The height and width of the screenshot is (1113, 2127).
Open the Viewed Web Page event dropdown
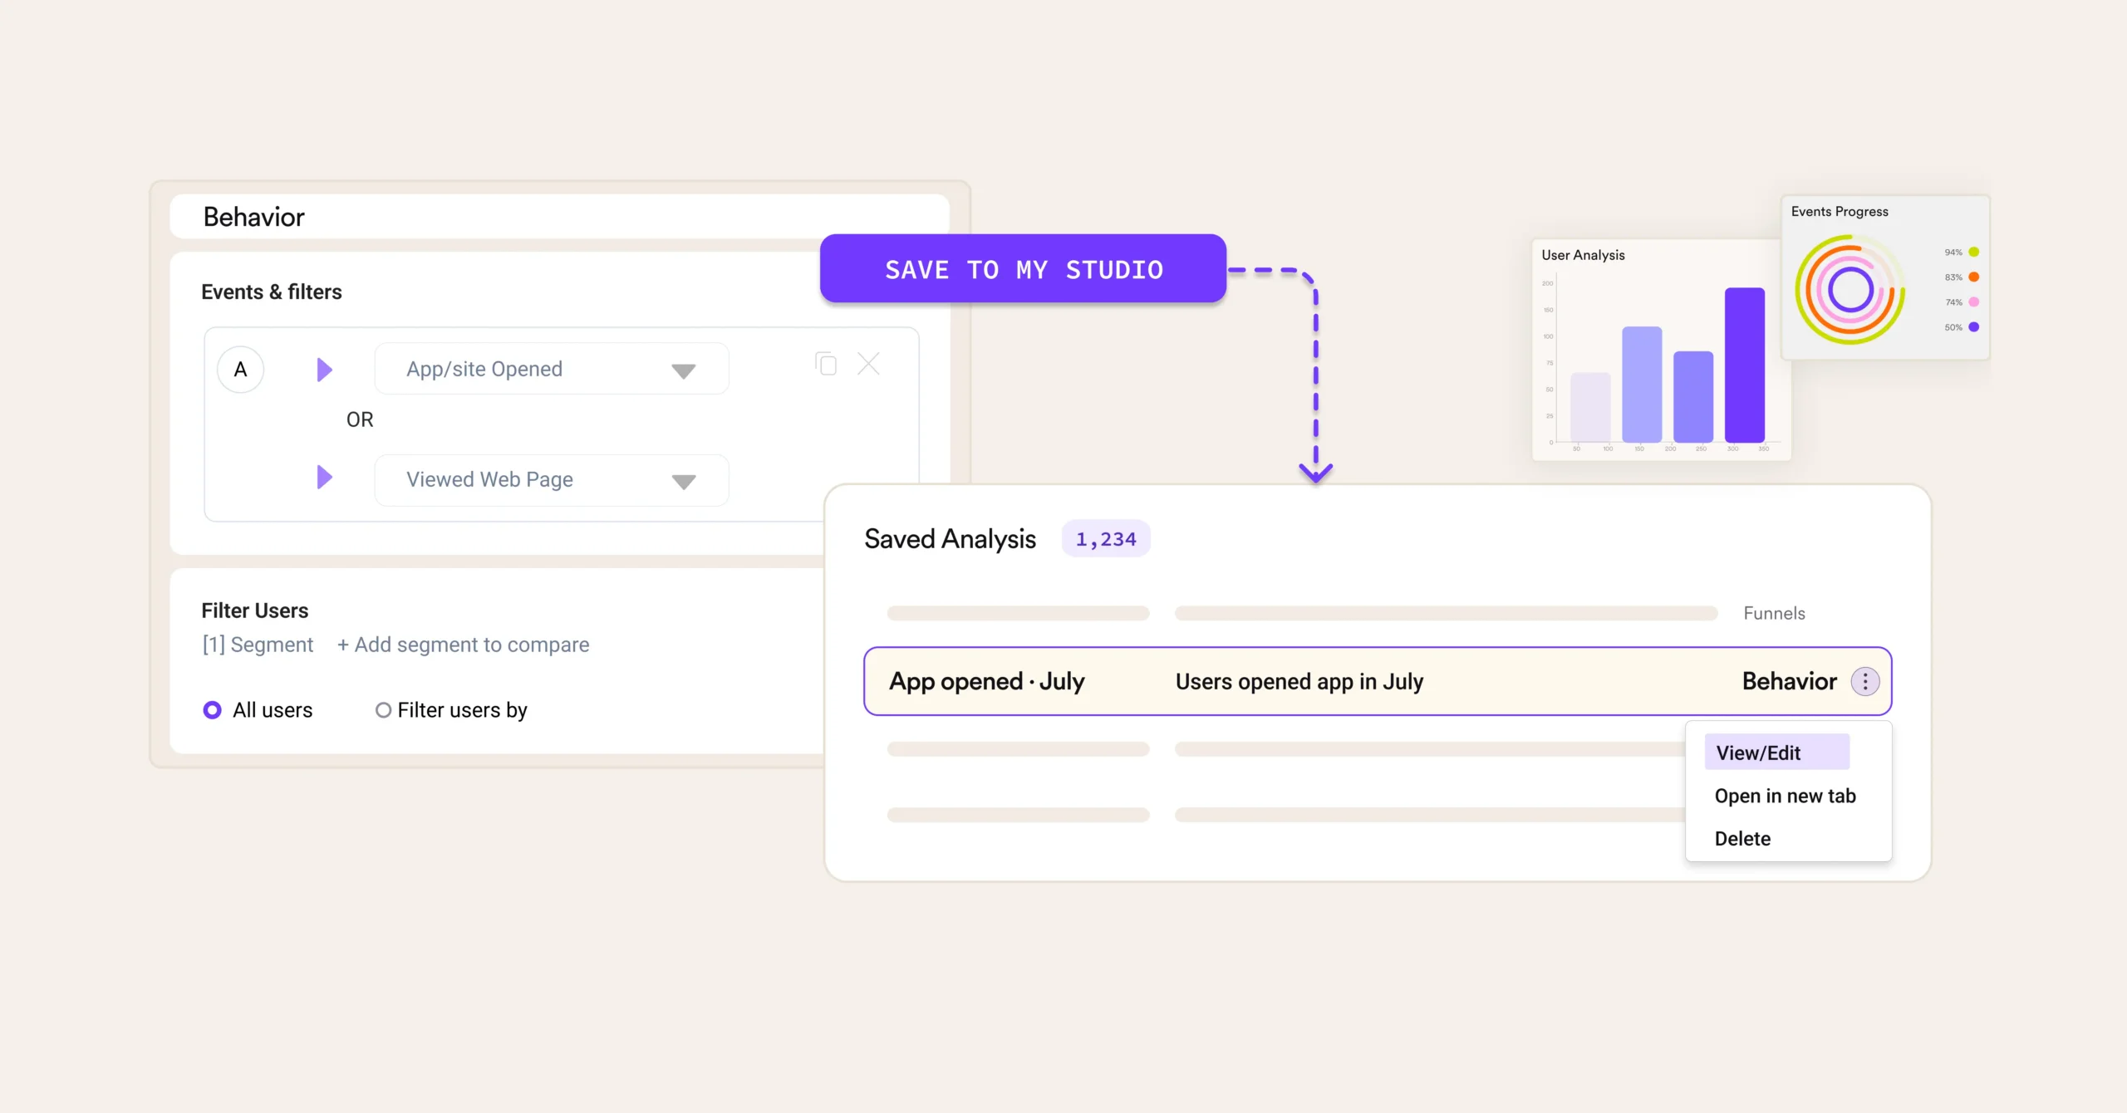552,480
